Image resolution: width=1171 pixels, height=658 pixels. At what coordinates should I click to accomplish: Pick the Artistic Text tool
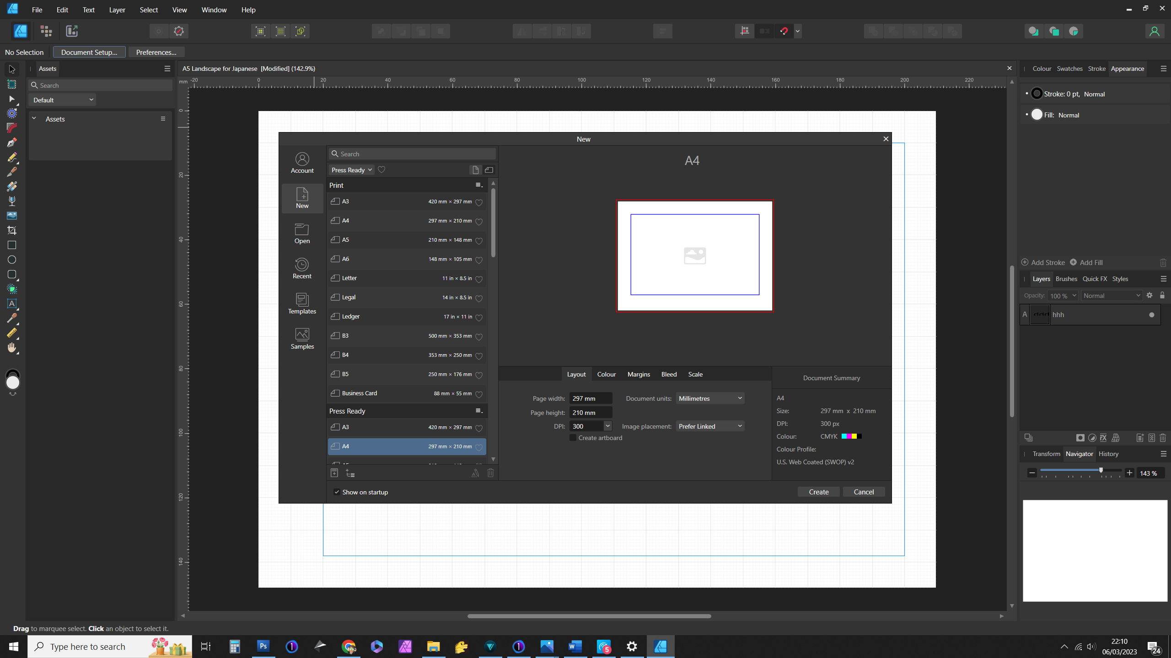12,303
